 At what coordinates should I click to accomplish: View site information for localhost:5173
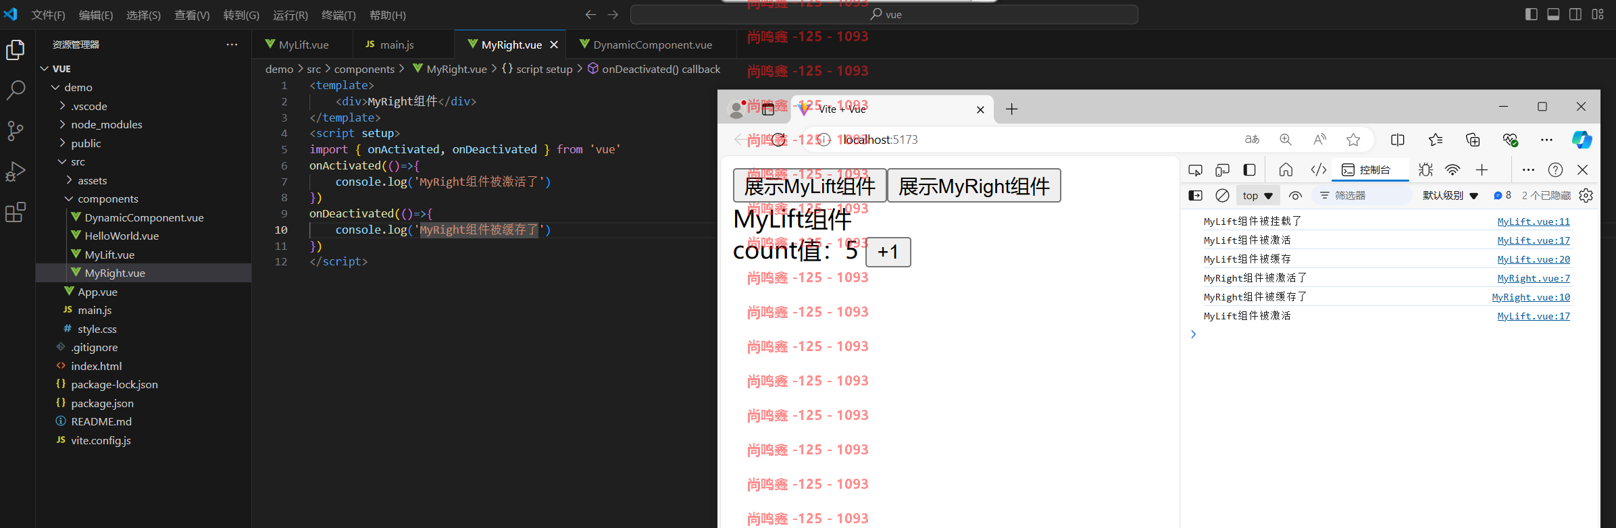pos(824,140)
